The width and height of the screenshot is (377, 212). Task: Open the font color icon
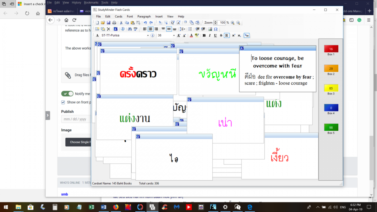point(191,35)
